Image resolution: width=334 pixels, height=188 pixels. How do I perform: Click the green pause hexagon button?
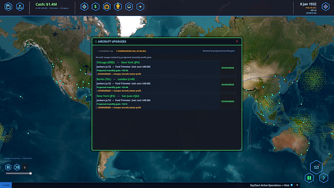coord(309,178)
